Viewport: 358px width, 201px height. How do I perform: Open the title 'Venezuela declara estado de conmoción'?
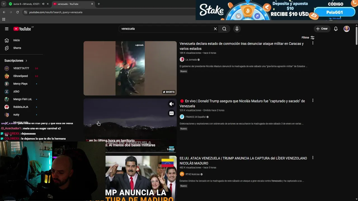pyautogui.click(x=241, y=46)
